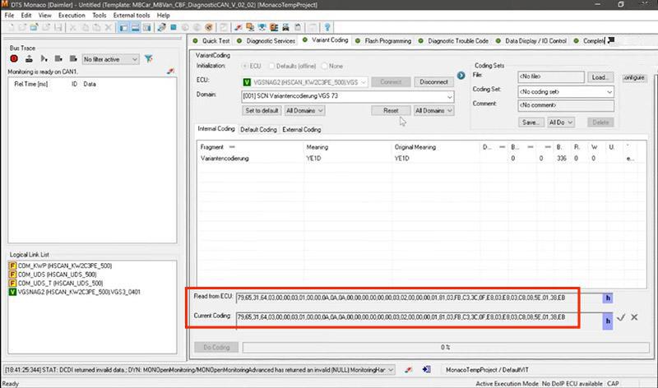
Task: Click the Original Meaning column header
Action: click(x=415, y=147)
